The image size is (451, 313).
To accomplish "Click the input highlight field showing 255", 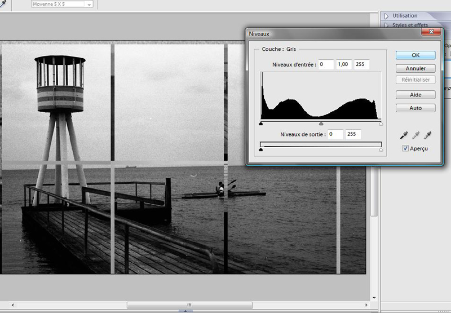I will [361, 64].
